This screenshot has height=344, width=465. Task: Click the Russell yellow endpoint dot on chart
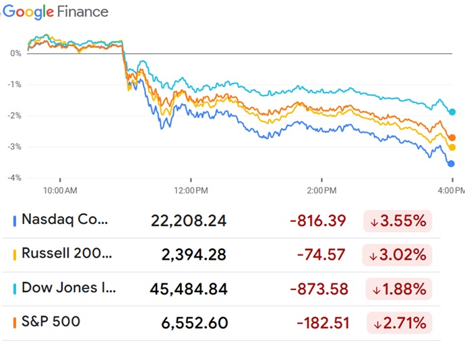coord(452,147)
